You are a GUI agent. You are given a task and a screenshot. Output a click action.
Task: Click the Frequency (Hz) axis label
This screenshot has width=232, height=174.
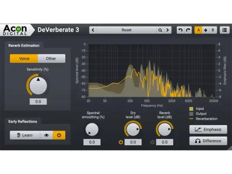152,106
